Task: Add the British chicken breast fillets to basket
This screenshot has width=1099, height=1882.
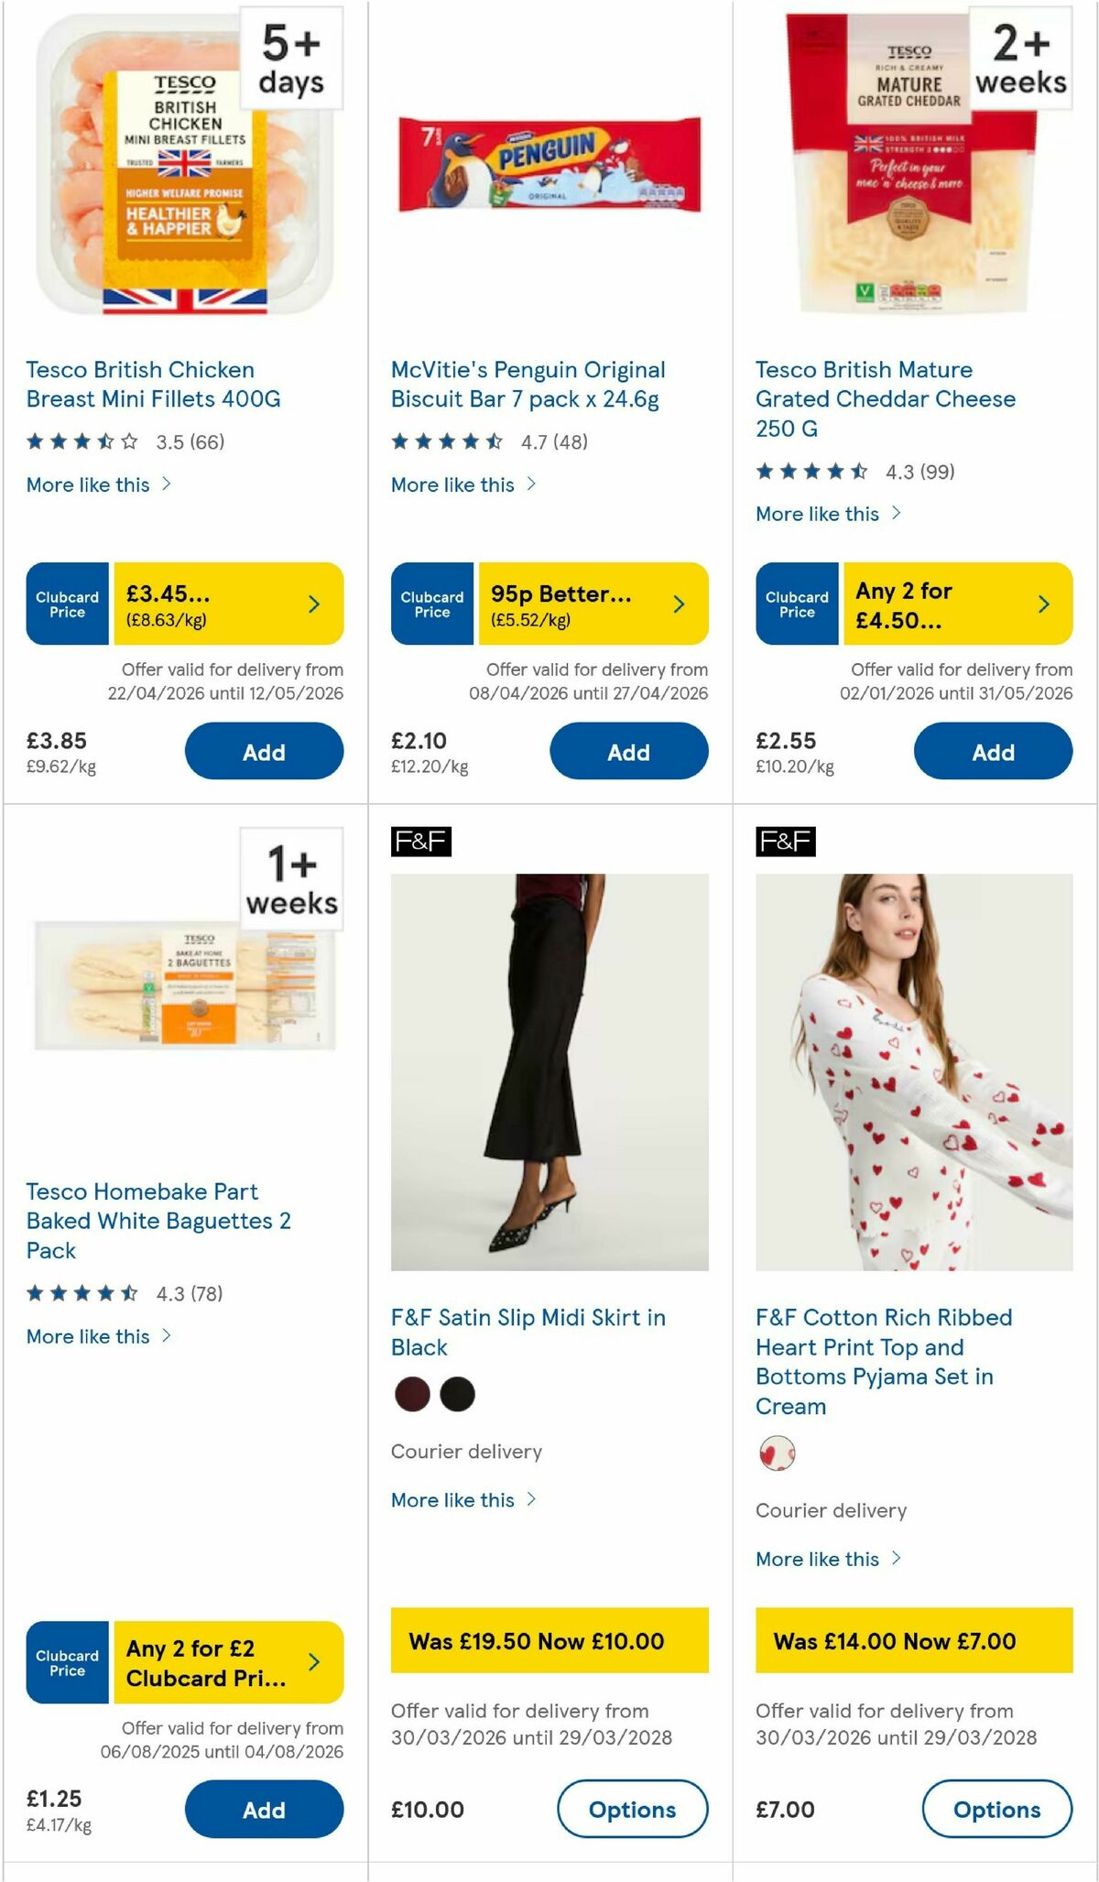Action: click(263, 751)
